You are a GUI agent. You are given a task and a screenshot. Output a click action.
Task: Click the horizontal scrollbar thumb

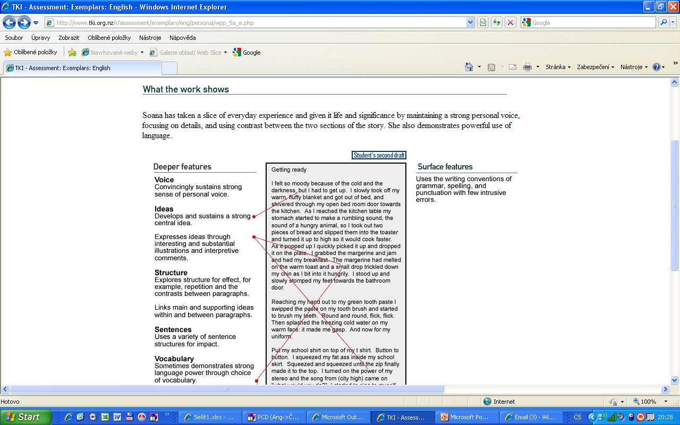(x=227, y=389)
